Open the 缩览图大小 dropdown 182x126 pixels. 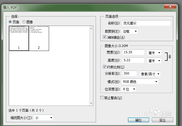[43, 118]
